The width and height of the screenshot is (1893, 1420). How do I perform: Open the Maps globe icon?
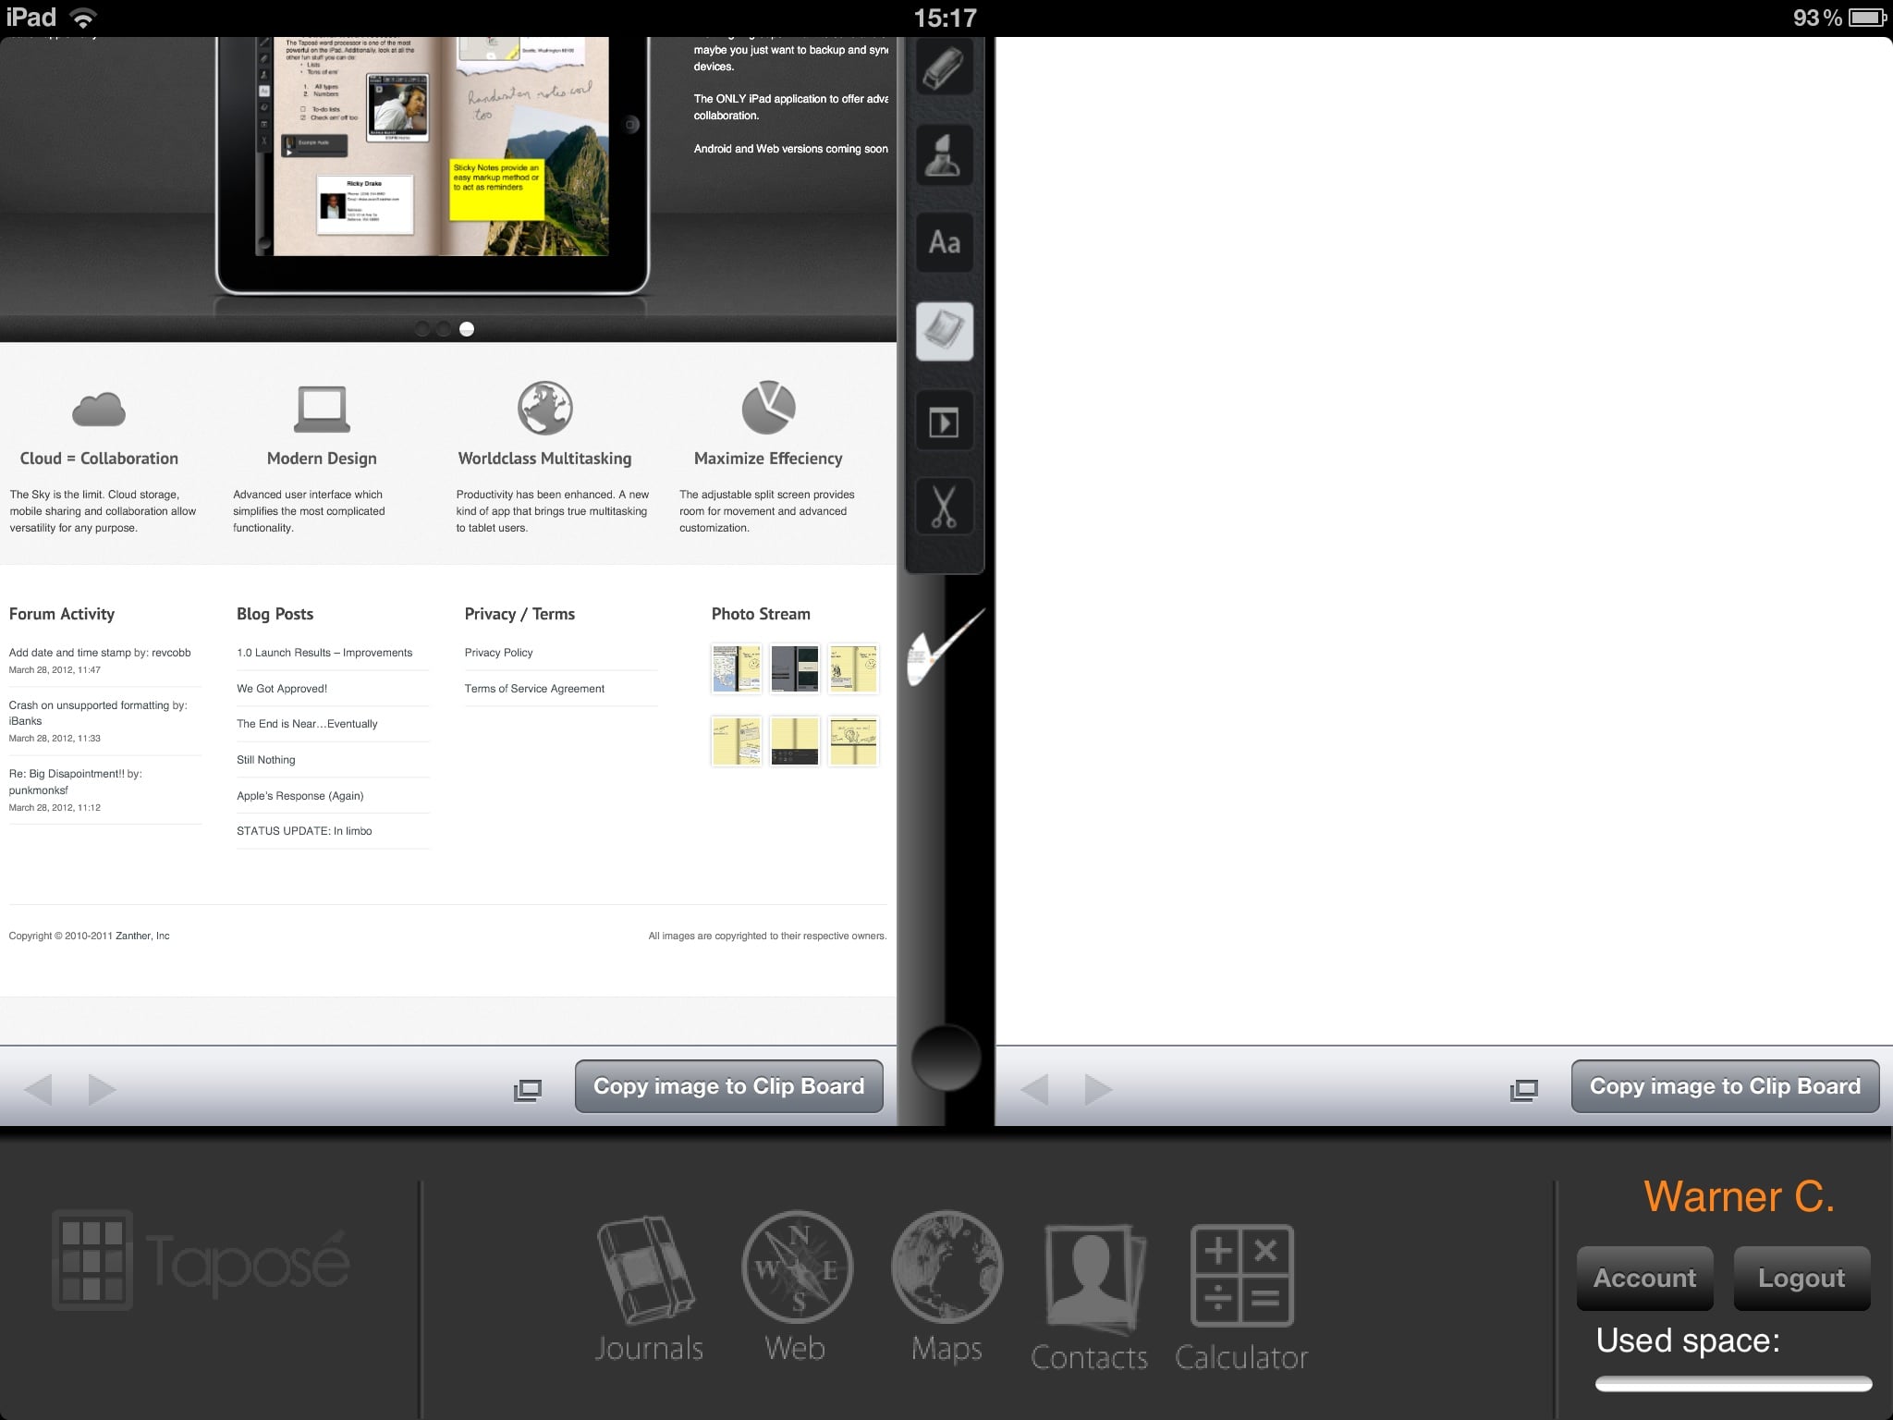pyautogui.click(x=946, y=1287)
